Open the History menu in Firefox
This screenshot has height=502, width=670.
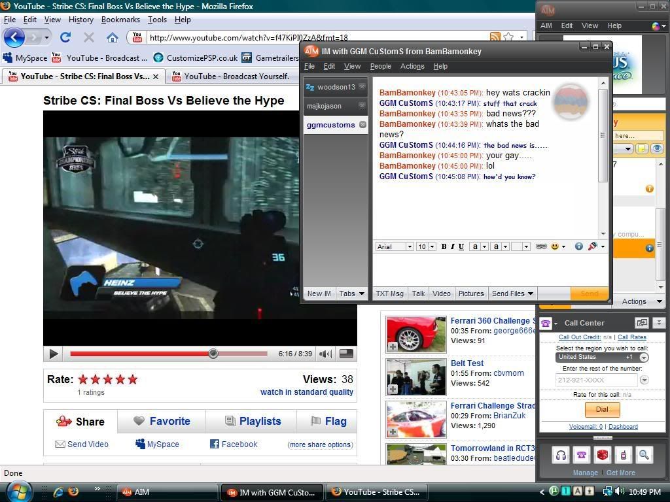(80, 20)
